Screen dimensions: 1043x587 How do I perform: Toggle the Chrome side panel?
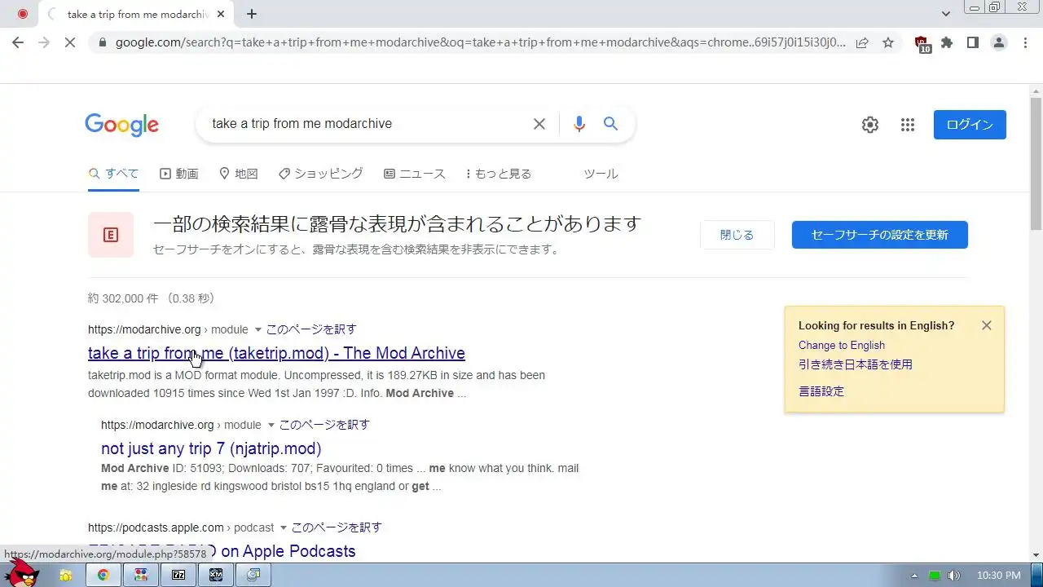pyautogui.click(x=973, y=42)
